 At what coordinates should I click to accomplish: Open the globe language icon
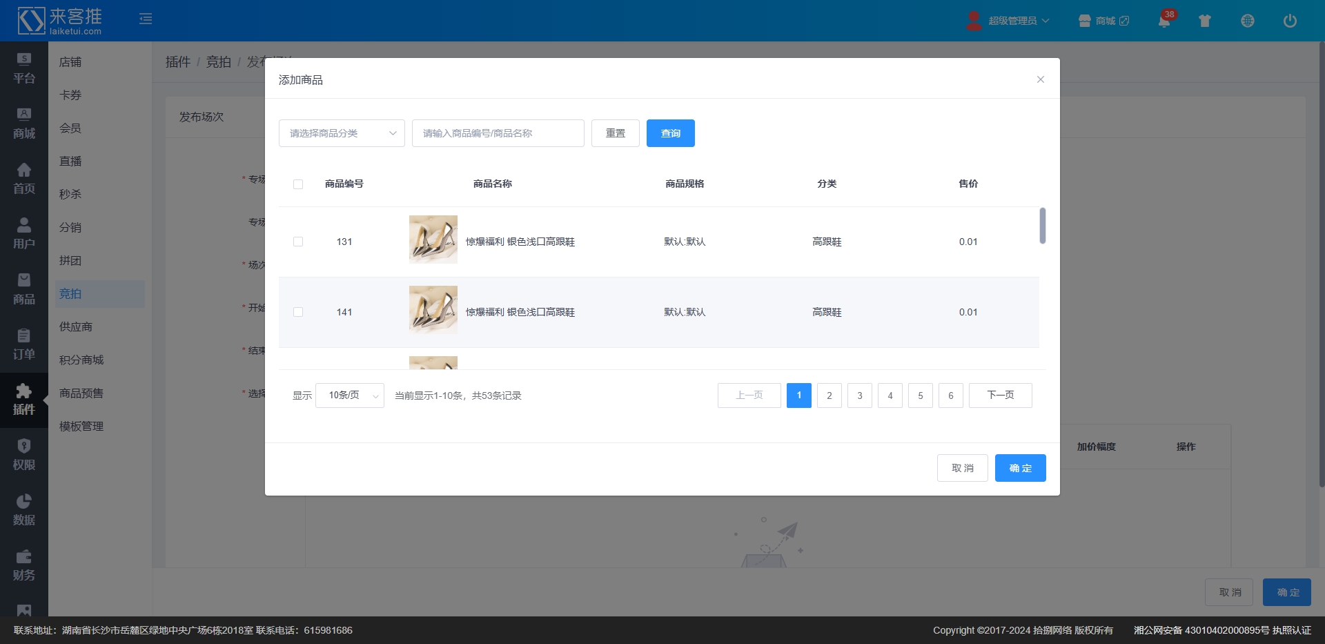click(x=1247, y=21)
